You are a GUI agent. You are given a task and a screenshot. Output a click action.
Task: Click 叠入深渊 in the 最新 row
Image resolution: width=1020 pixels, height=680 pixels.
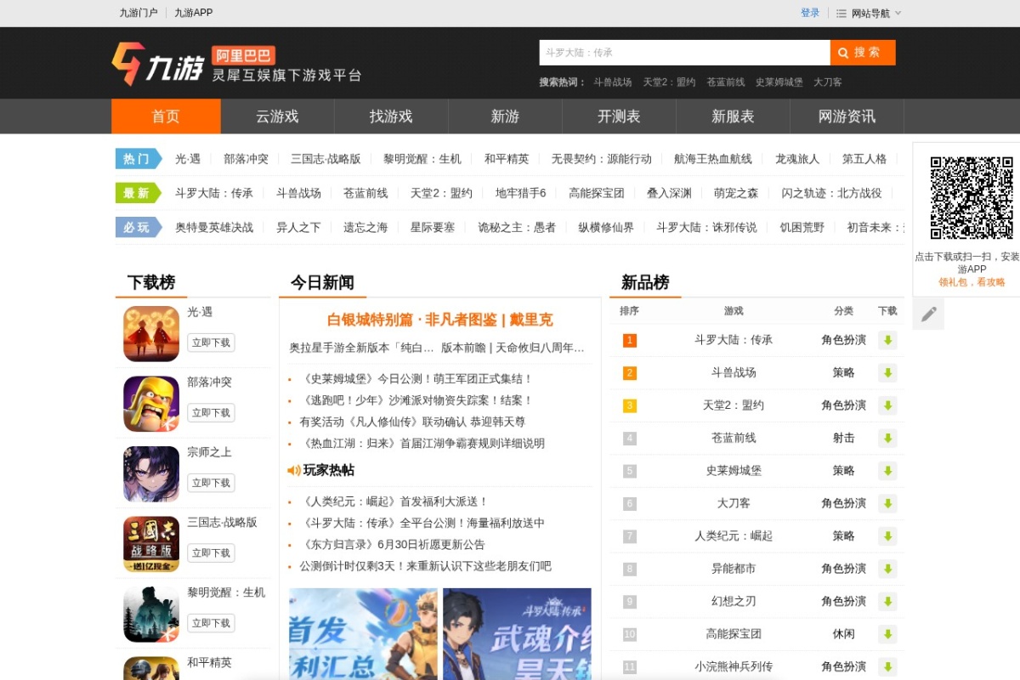(x=669, y=193)
